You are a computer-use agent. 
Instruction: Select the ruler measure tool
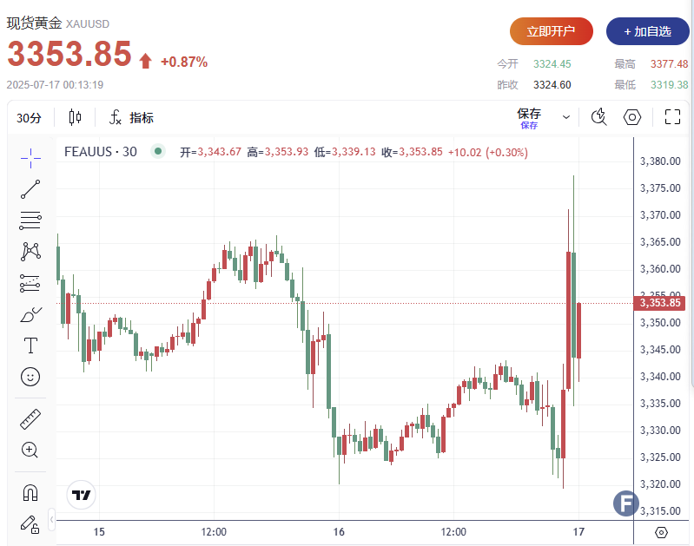(30, 419)
